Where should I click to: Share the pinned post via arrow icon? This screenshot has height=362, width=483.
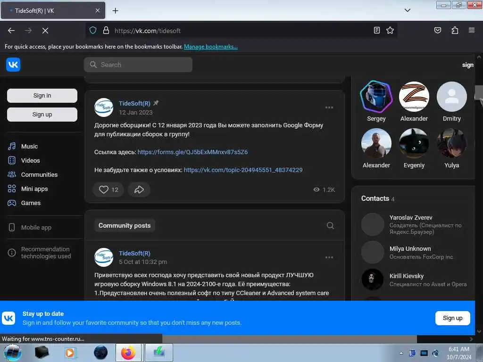click(139, 189)
